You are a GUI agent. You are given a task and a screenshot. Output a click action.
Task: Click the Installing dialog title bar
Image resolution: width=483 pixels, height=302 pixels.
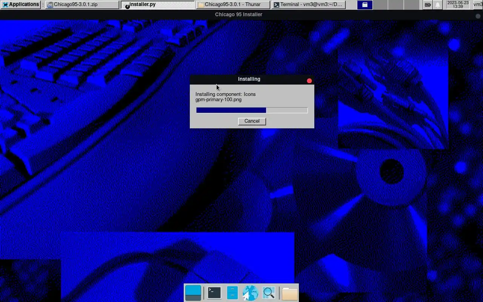(249, 79)
